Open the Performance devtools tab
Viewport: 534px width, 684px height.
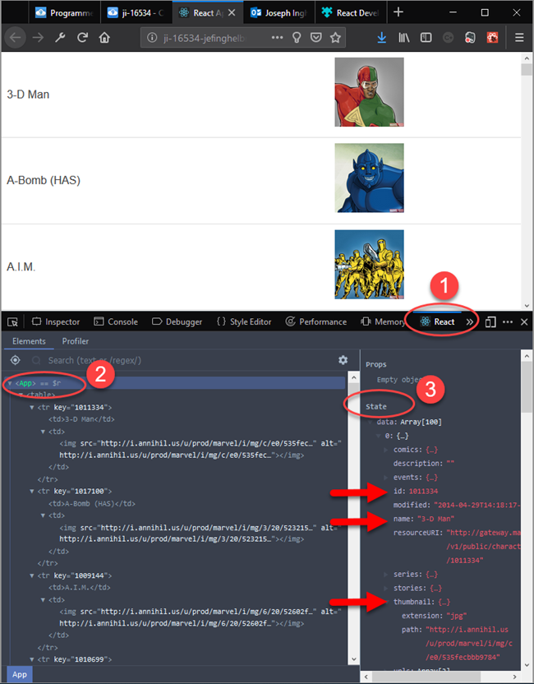click(x=316, y=322)
